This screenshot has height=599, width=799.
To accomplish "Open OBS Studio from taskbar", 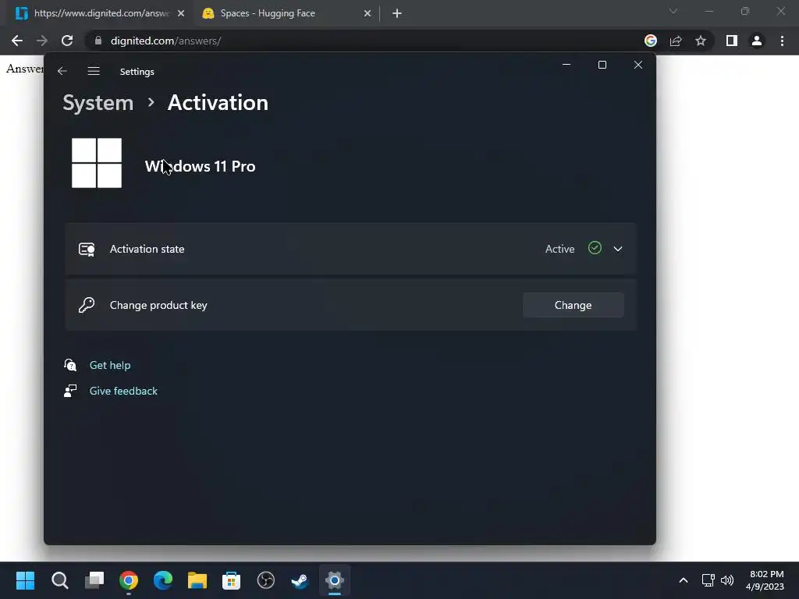I will click(x=266, y=580).
